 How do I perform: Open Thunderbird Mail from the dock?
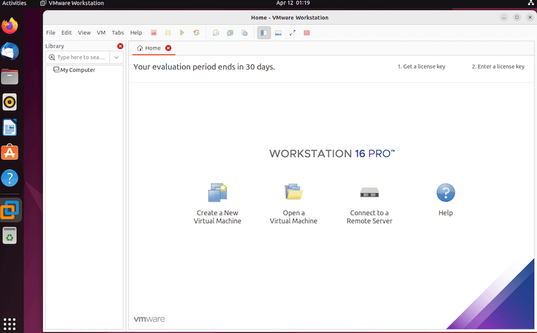[x=10, y=51]
